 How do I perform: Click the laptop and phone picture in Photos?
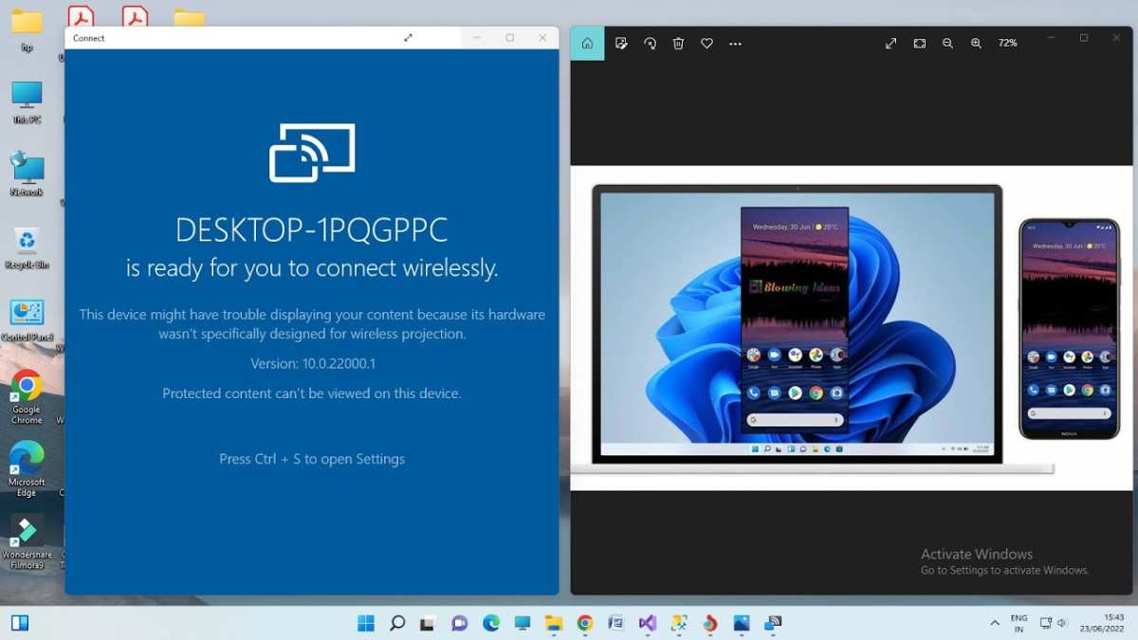(852, 328)
